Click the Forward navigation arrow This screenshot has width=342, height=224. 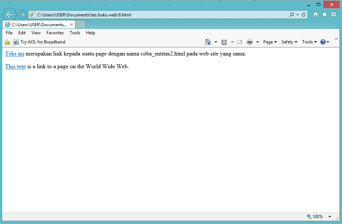click(x=22, y=15)
